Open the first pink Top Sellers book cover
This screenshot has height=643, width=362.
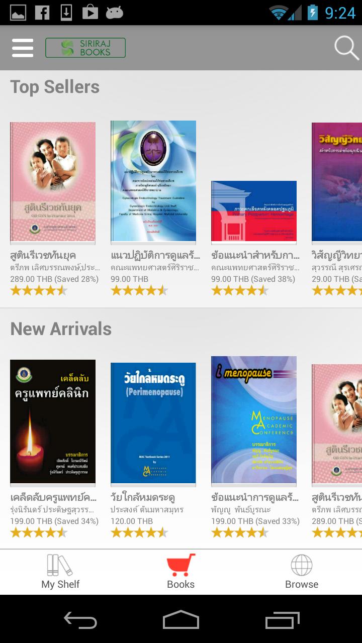click(53, 182)
